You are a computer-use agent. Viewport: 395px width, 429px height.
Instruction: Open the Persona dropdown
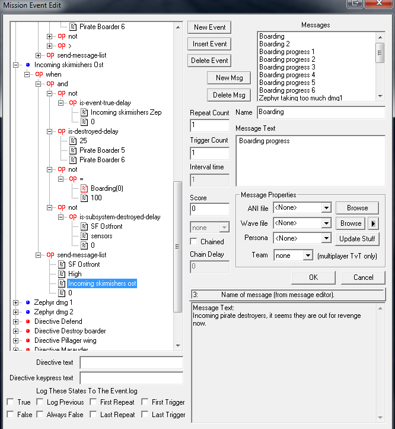(x=326, y=238)
